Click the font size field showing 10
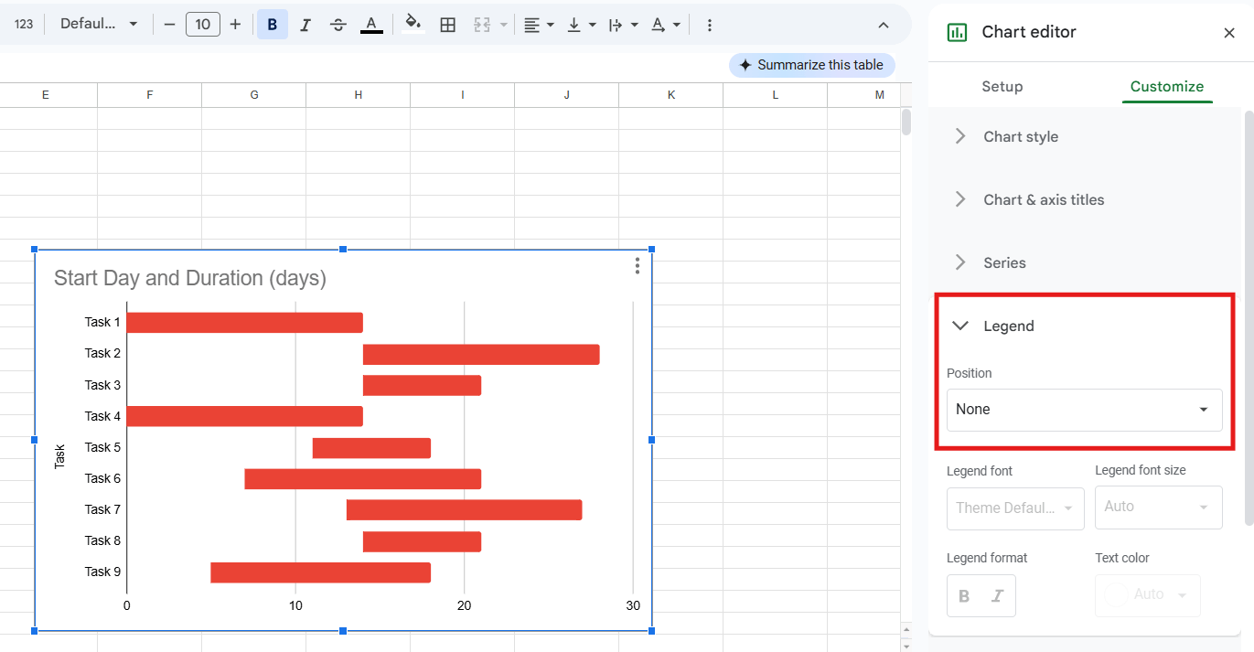This screenshot has width=1254, height=652. tap(203, 25)
